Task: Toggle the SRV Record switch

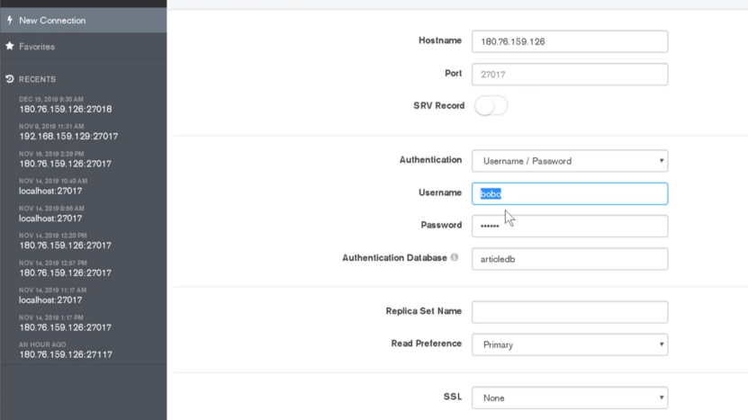Action: click(x=491, y=106)
